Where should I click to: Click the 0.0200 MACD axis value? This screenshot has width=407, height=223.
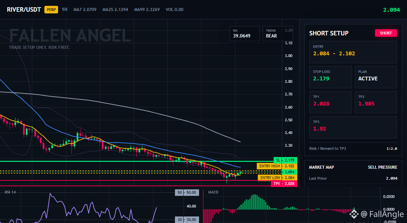click(x=389, y=197)
